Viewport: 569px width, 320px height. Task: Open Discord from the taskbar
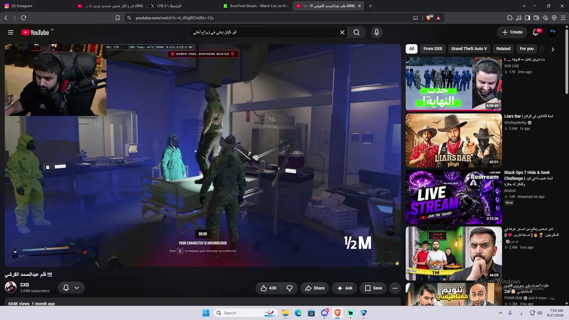pyautogui.click(x=325, y=313)
